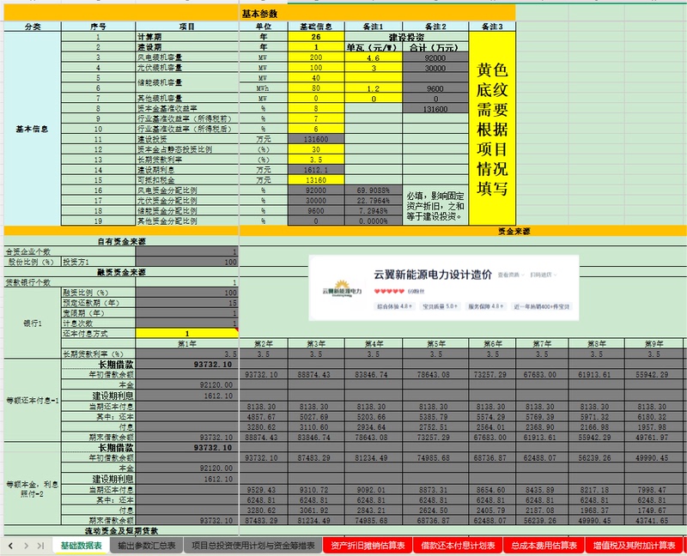Select the wind unit price cell 4.6
Image resolution: width=687 pixels, height=556 pixels.
point(374,57)
